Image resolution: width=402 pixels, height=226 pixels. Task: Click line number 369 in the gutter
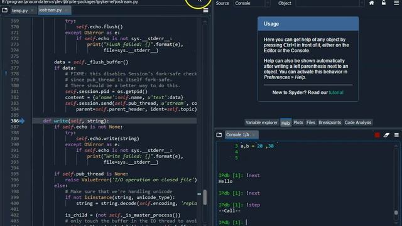pos(14,21)
